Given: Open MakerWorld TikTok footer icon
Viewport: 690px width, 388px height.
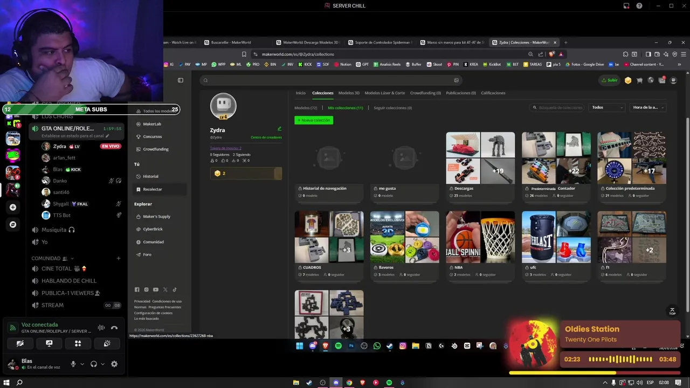Looking at the screenshot, I should pyautogui.click(x=175, y=289).
